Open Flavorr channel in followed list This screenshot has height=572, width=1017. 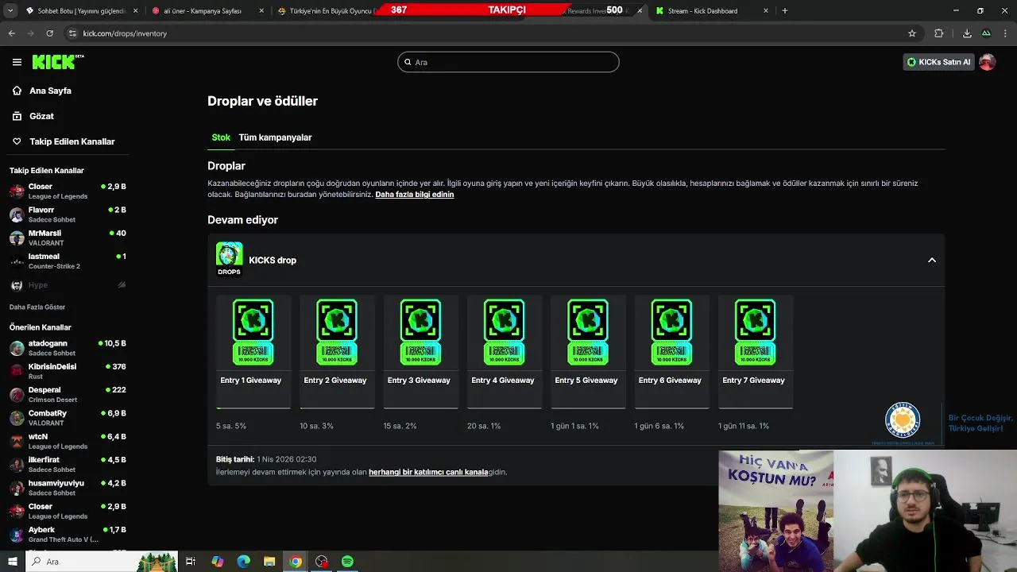coord(68,214)
